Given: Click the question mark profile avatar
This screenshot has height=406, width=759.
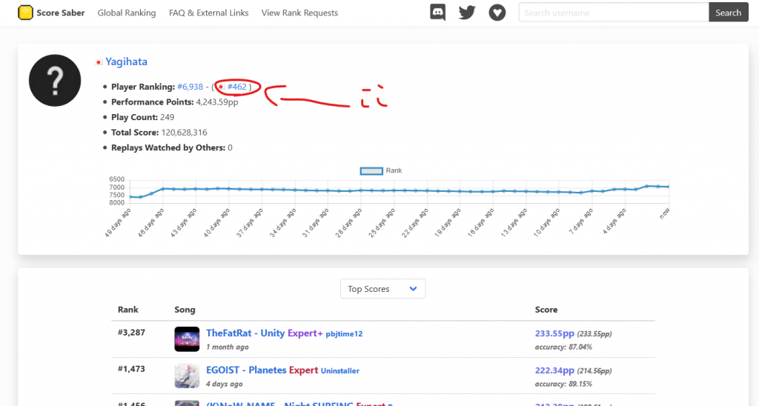Looking at the screenshot, I should coord(55,80).
